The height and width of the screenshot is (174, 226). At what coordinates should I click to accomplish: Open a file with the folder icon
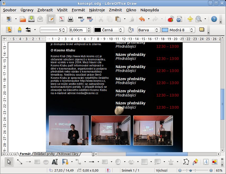[x=23, y=19]
